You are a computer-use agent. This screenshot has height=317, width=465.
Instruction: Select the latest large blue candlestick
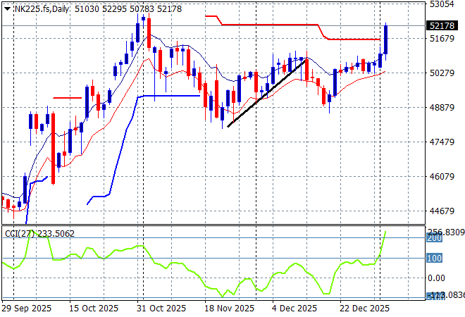coord(385,39)
